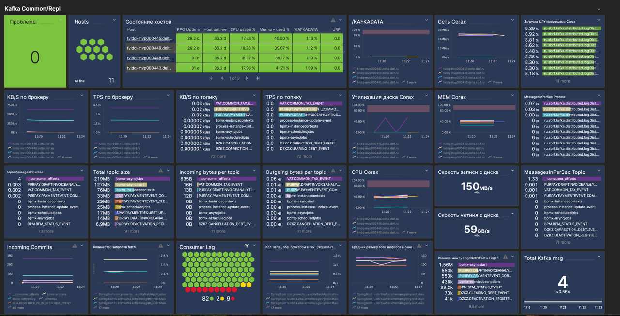This screenshot has width=620, height=316.
Task: Click the next-page arrow in Состояние хостов table
Action: pos(247,78)
